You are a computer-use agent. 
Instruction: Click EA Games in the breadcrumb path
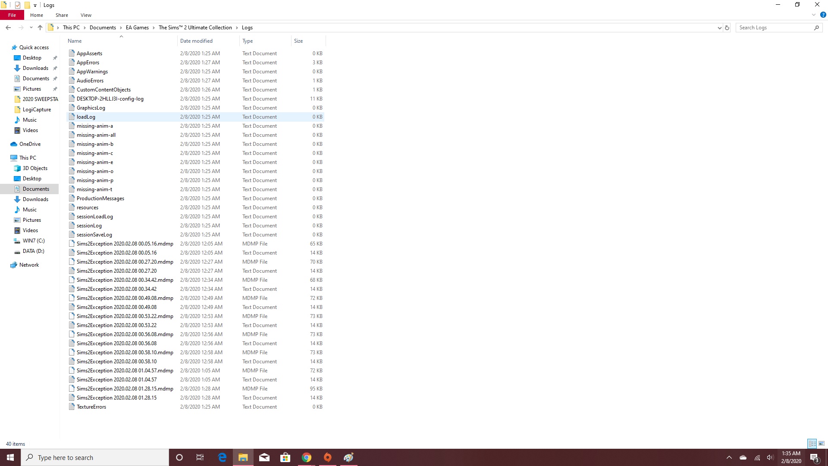[137, 28]
